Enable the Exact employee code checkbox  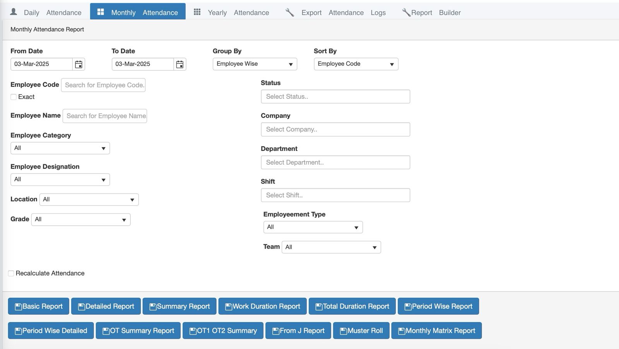[14, 97]
